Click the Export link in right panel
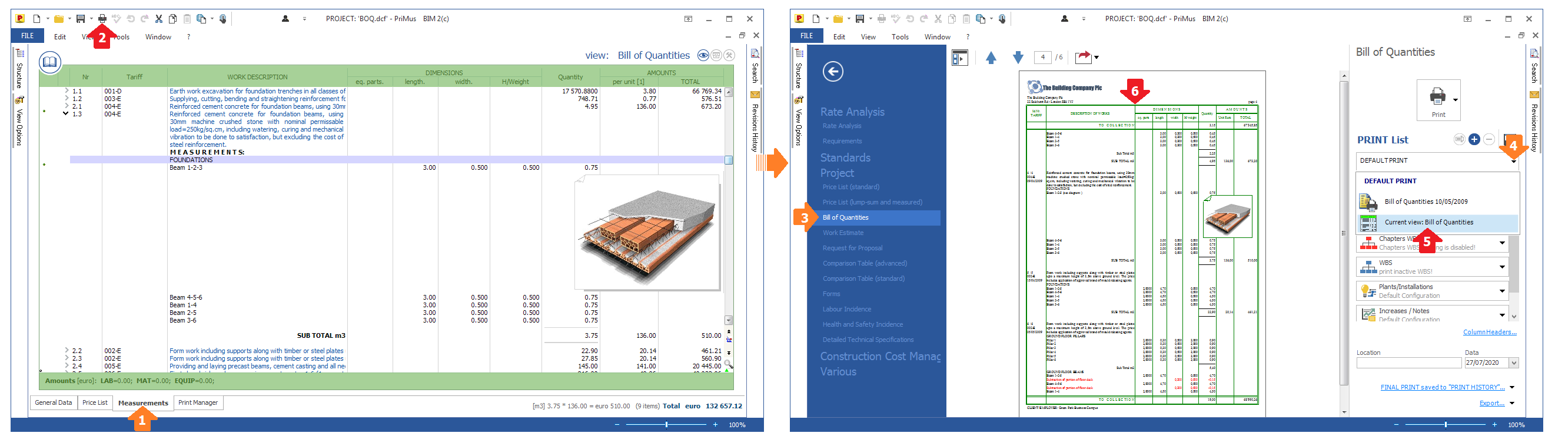The width and height of the screenshot is (1555, 443). click(1491, 403)
